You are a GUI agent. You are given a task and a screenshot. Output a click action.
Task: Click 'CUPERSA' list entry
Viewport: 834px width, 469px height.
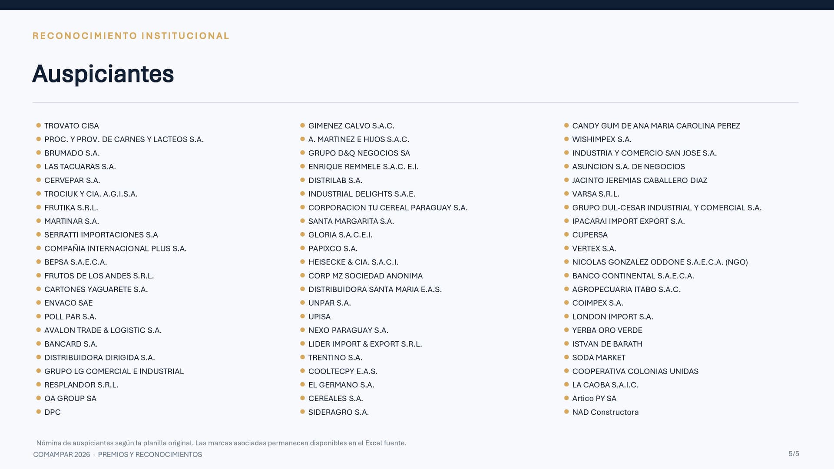590,235
